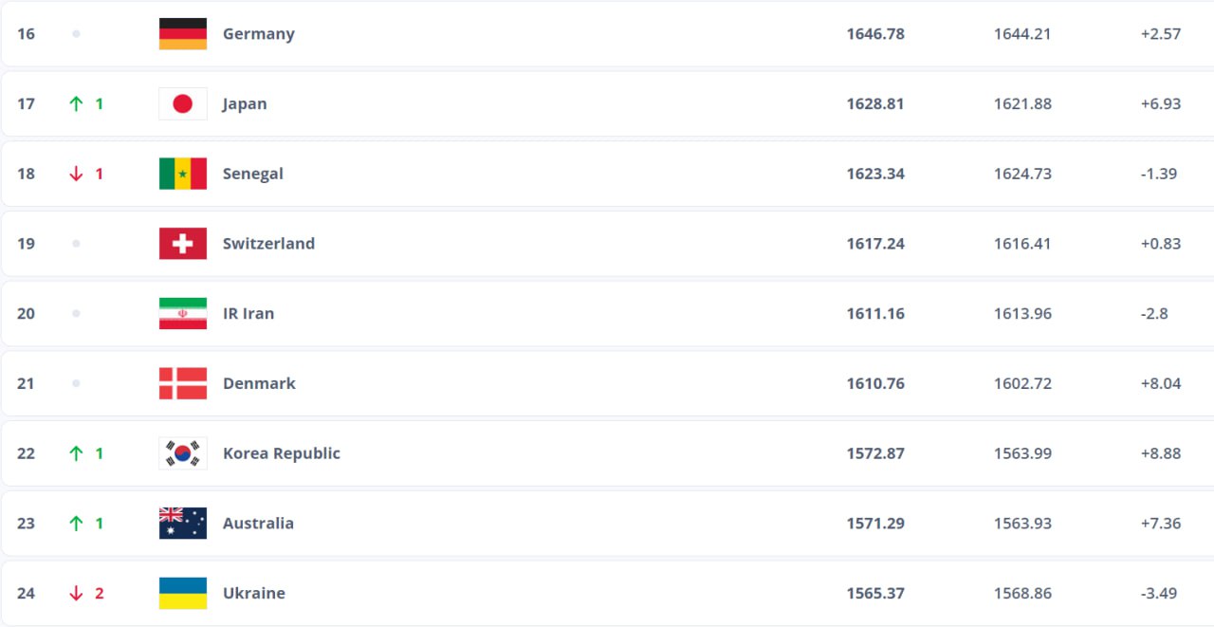This screenshot has height=627, width=1214.
Task: Select the Switzerland country name
Action: pyautogui.click(x=268, y=244)
